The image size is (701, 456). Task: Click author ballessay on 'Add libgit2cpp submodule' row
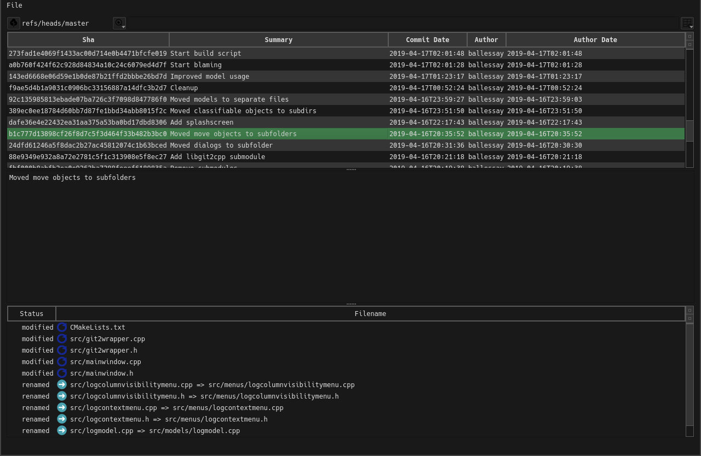coord(486,157)
